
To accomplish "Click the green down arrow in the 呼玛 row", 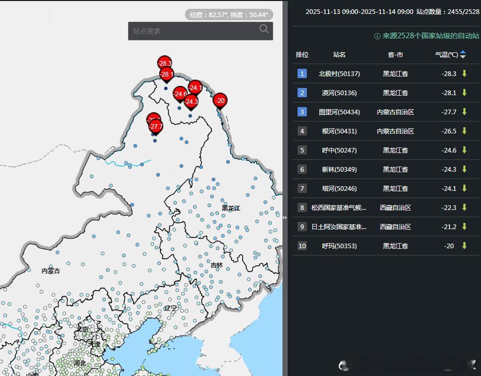I will [x=464, y=246].
